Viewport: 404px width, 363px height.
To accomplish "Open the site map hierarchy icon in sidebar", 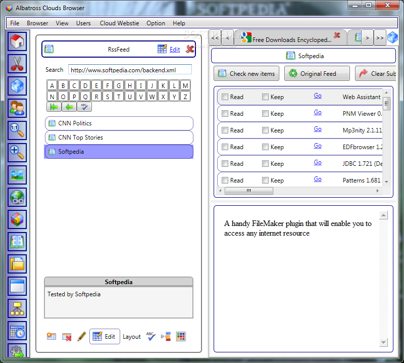I will pyautogui.click(x=17, y=308).
